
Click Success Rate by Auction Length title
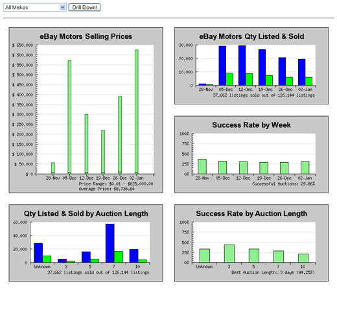251,213
